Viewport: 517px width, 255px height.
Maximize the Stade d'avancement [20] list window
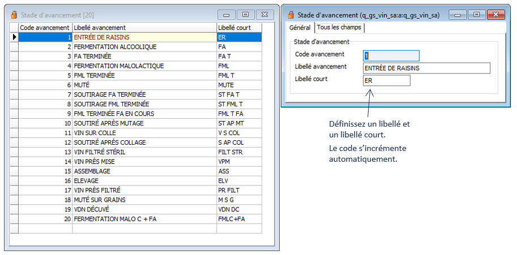(245, 15)
